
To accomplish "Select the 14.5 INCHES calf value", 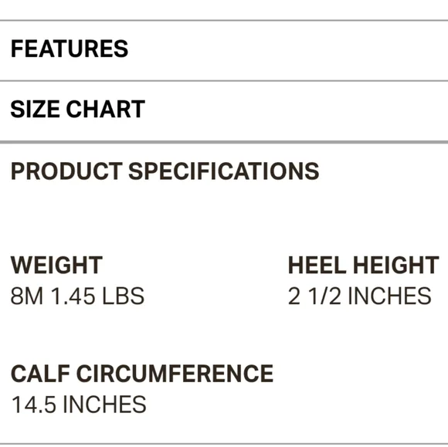I will (x=79, y=405).
